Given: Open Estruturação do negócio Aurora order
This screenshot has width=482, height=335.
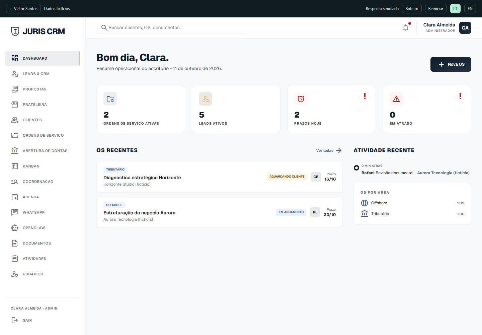Looking at the screenshot, I should (220, 212).
